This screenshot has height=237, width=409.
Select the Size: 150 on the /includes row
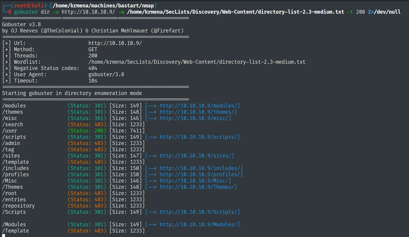coord(127,168)
